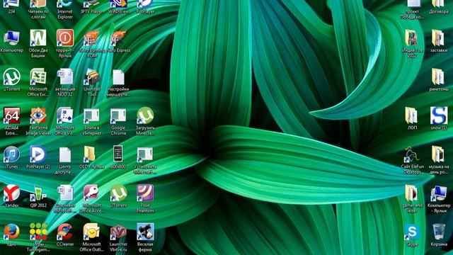Screen dimensions: 453x255
Task: Open FastStone Image Viewer
Action: (x=38, y=121)
